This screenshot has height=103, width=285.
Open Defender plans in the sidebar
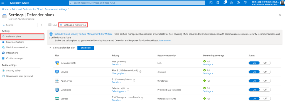[x=22, y=37]
